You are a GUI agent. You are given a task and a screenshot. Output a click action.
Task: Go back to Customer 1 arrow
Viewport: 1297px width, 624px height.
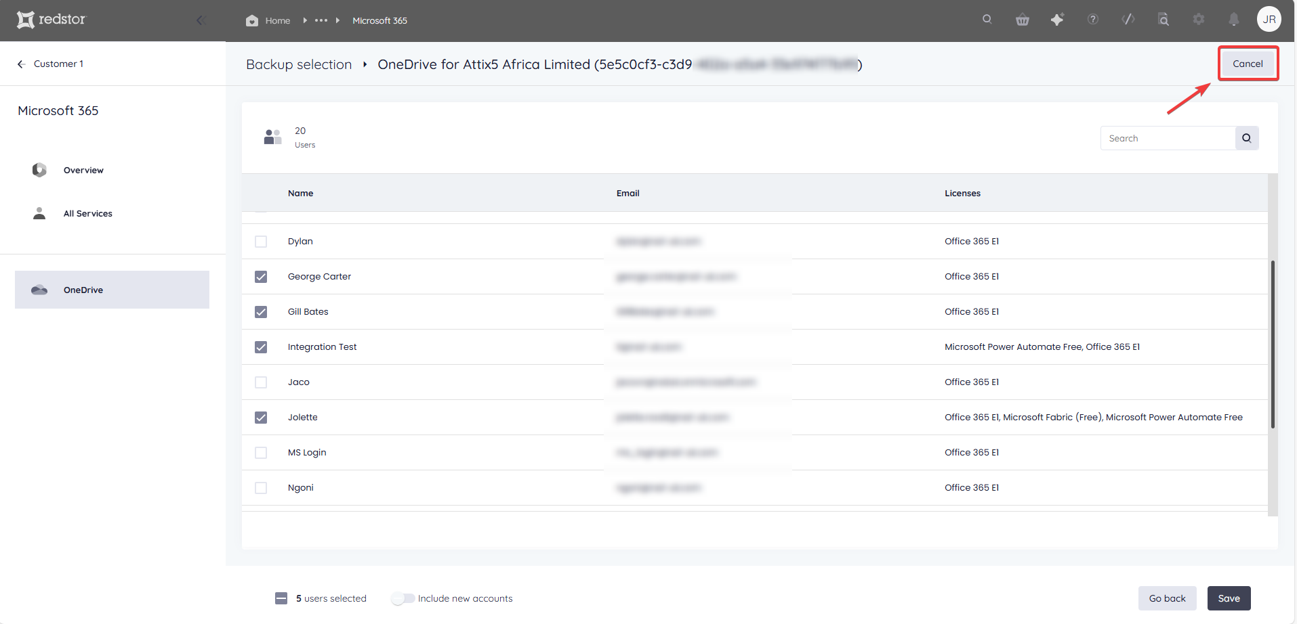point(22,64)
